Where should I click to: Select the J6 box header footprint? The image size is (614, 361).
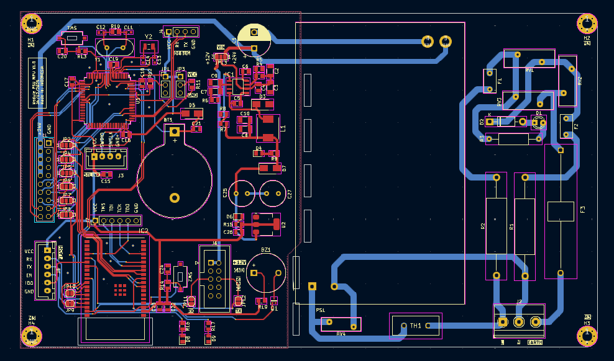click(214, 279)
